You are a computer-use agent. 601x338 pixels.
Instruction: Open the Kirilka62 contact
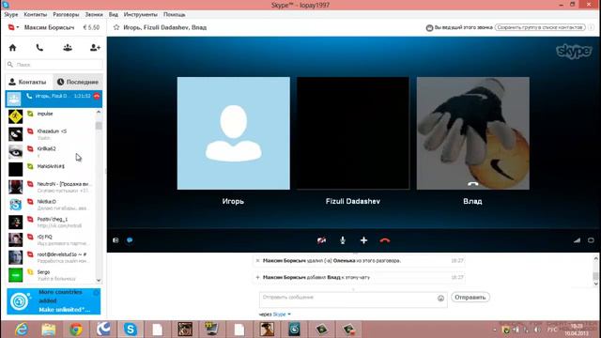click(x=50, y=152)
